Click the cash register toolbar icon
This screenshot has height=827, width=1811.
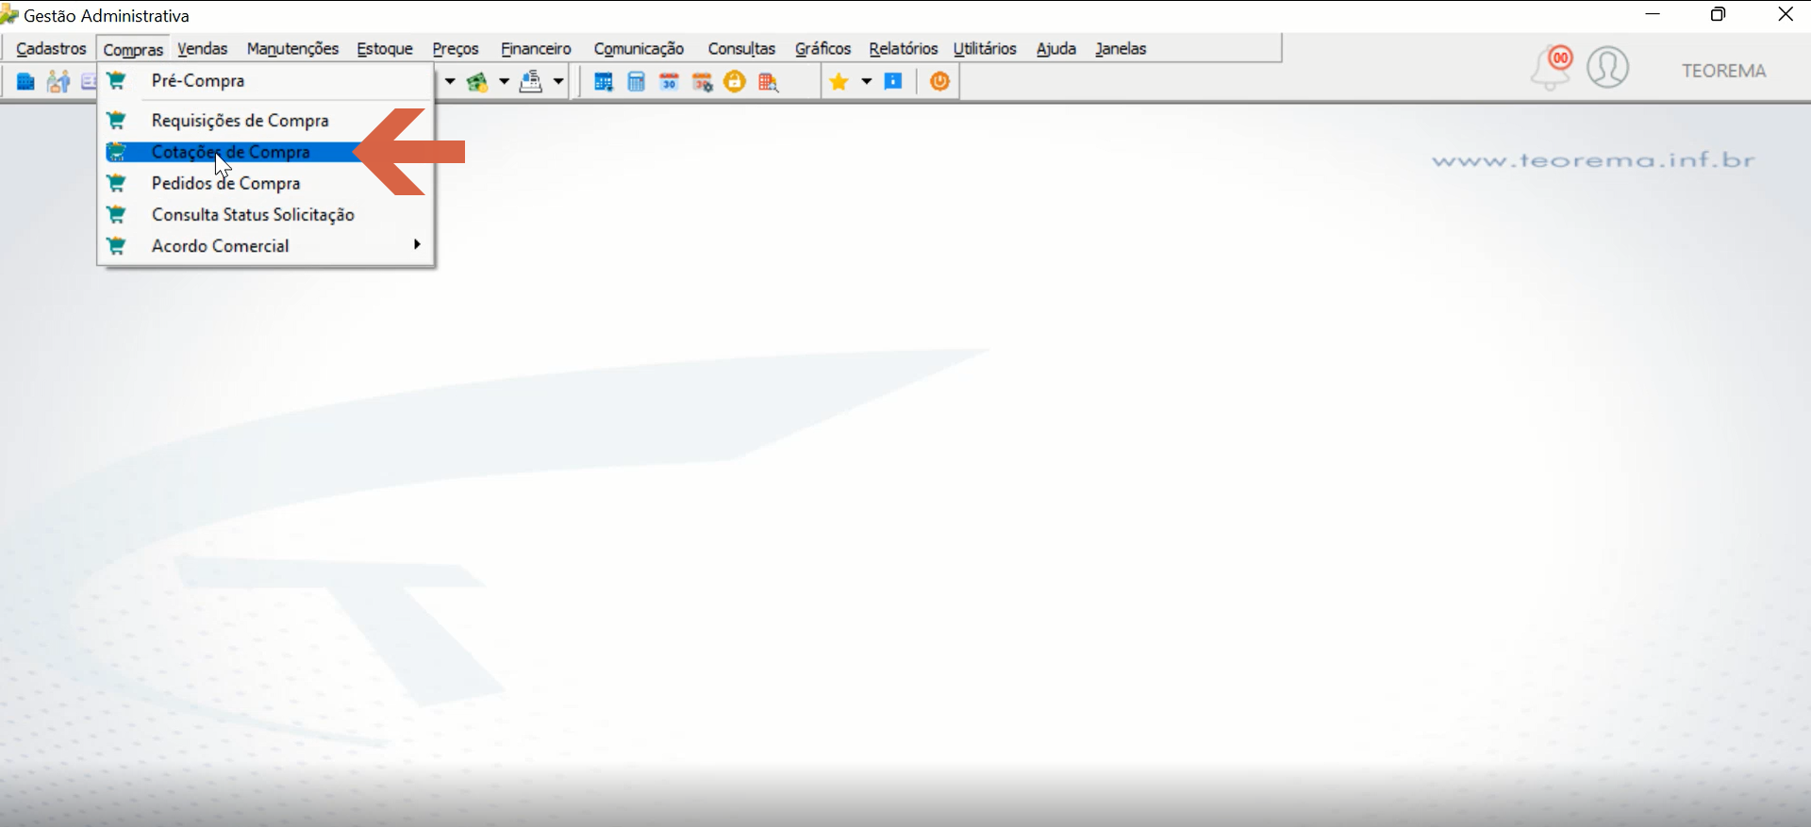tap(531, 82)
